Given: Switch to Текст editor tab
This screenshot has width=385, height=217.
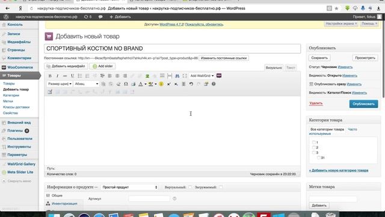Looking at the screenshot, I should tap(291, 68).
